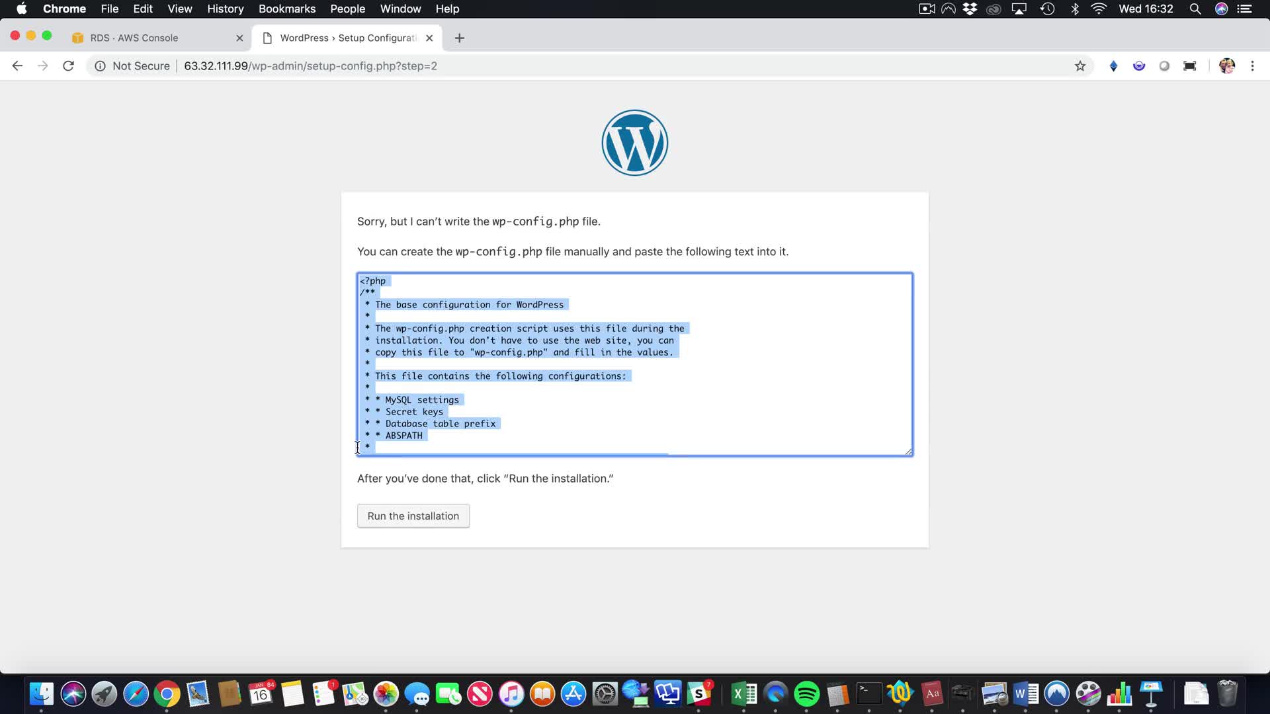
Task: Open Spotify from the dock
Action: tap(806, 694)
